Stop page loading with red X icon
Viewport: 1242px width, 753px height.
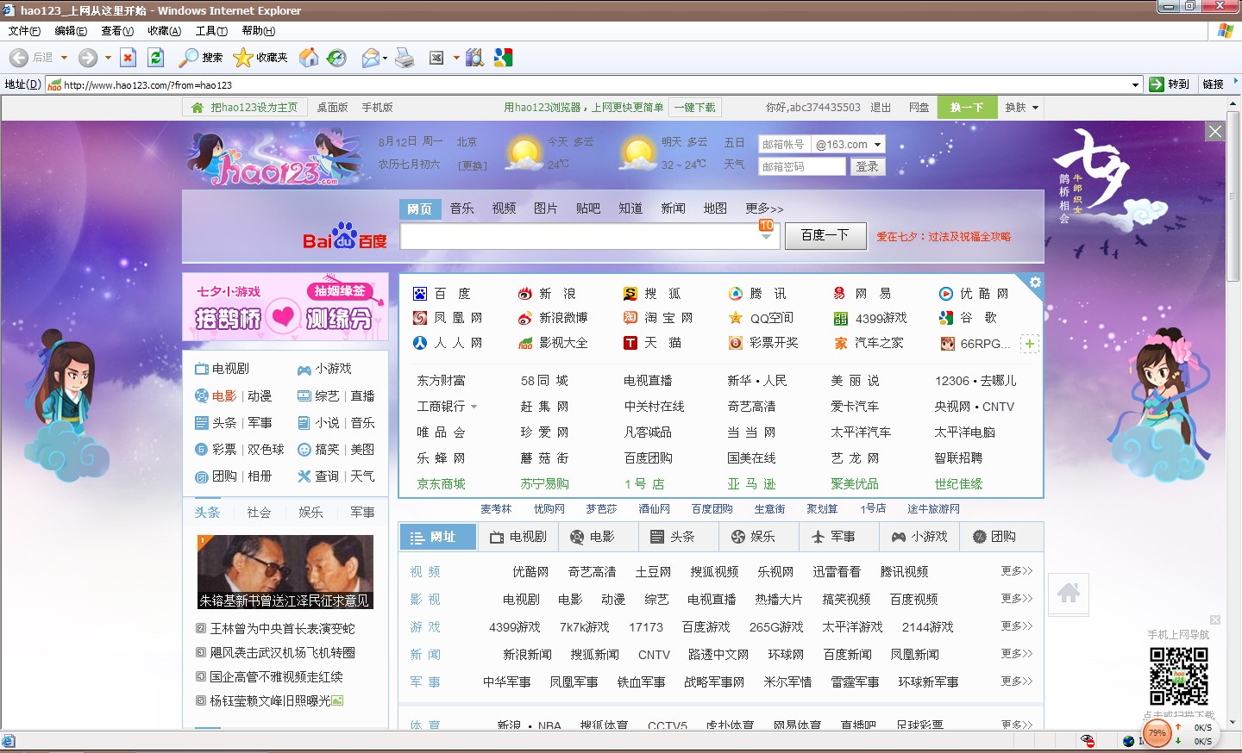point(128,58)
